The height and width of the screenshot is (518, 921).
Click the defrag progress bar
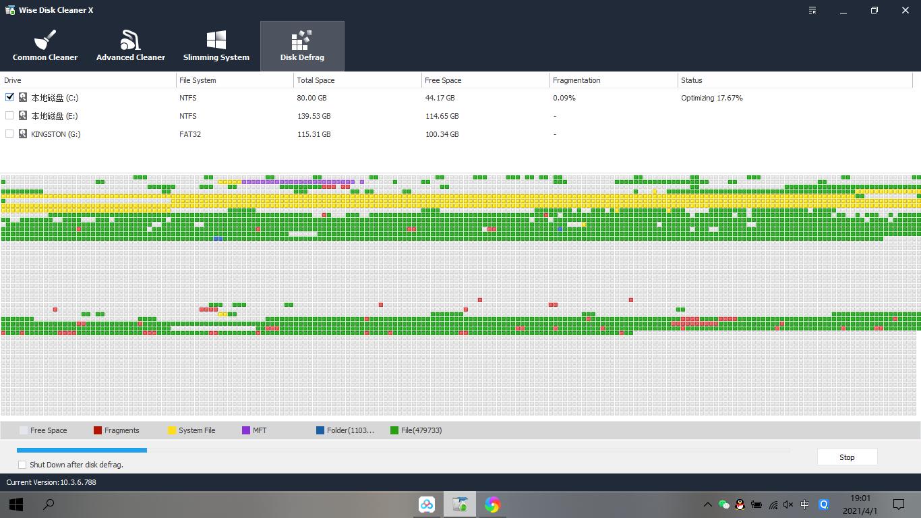pyautogui.click(x=404, y=450)
